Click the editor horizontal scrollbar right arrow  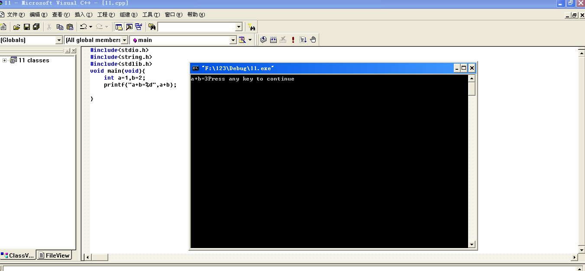click(x=575, y=257)
